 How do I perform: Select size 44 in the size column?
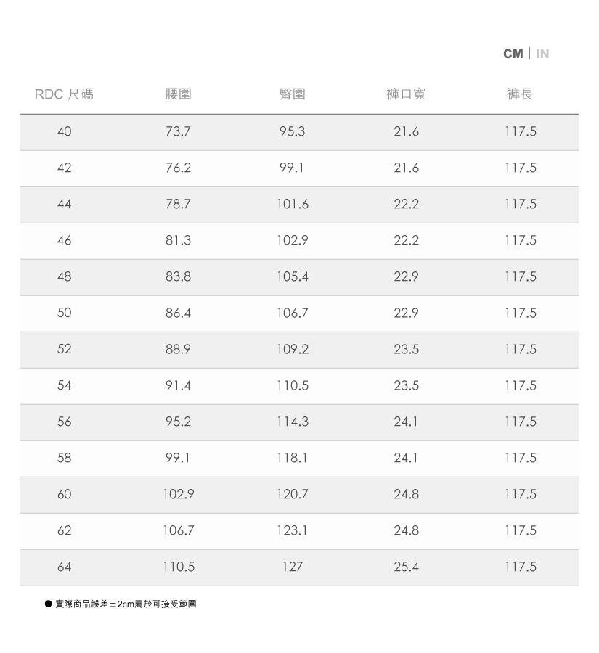pyautogui.click(x=64, y=204)
